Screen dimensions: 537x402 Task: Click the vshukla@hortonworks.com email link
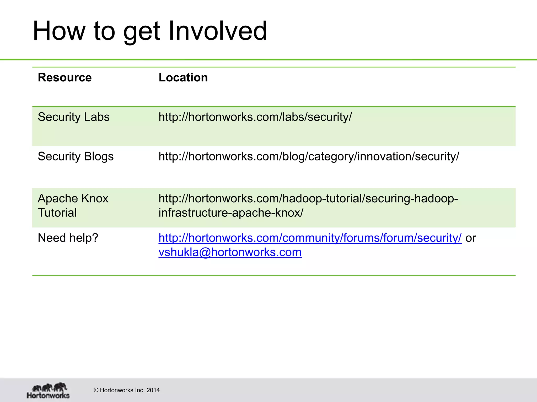tap(230, 252)
